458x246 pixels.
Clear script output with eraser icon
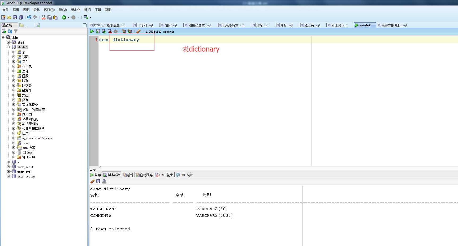92,181
